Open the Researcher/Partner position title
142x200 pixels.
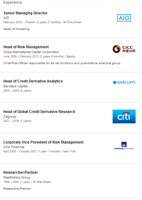(21, 173)
